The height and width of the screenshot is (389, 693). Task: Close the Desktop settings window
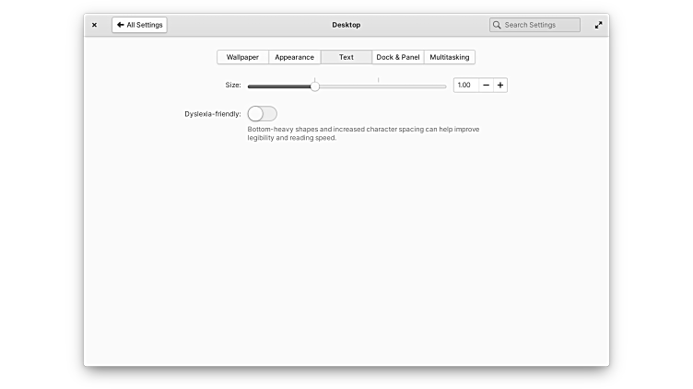(x=94, y=25)
